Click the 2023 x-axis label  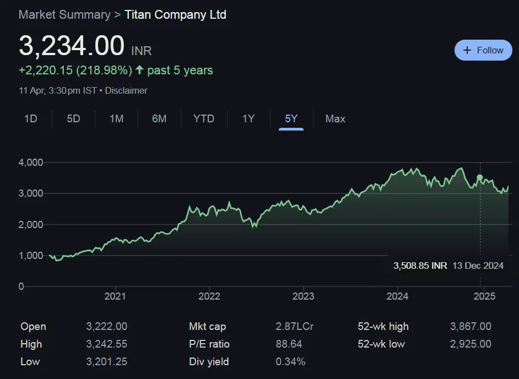(303, 296)
